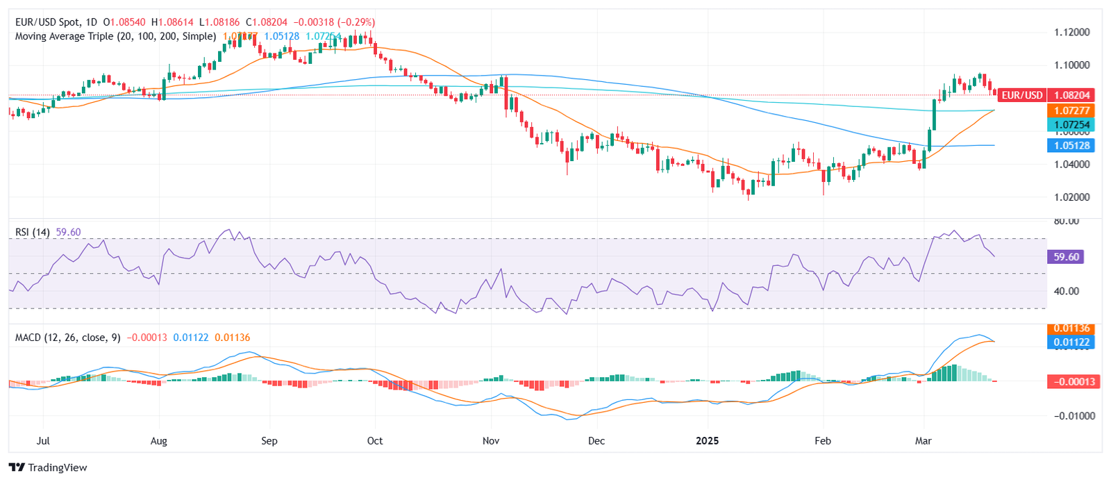
Task: Click the red EUR/USD price tag 1.08204
Action: [1071, 95]
